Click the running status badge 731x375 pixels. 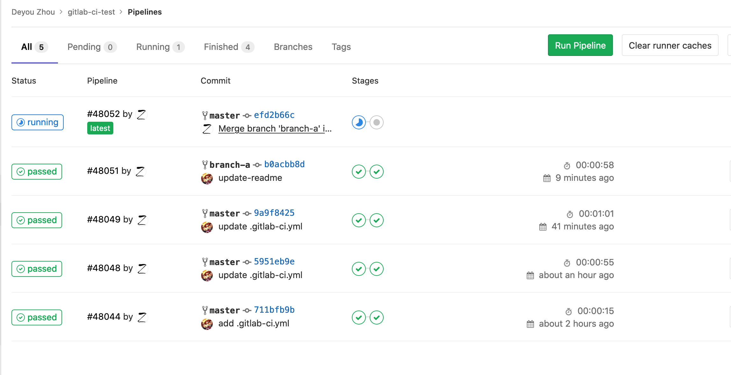coord(38,122)
